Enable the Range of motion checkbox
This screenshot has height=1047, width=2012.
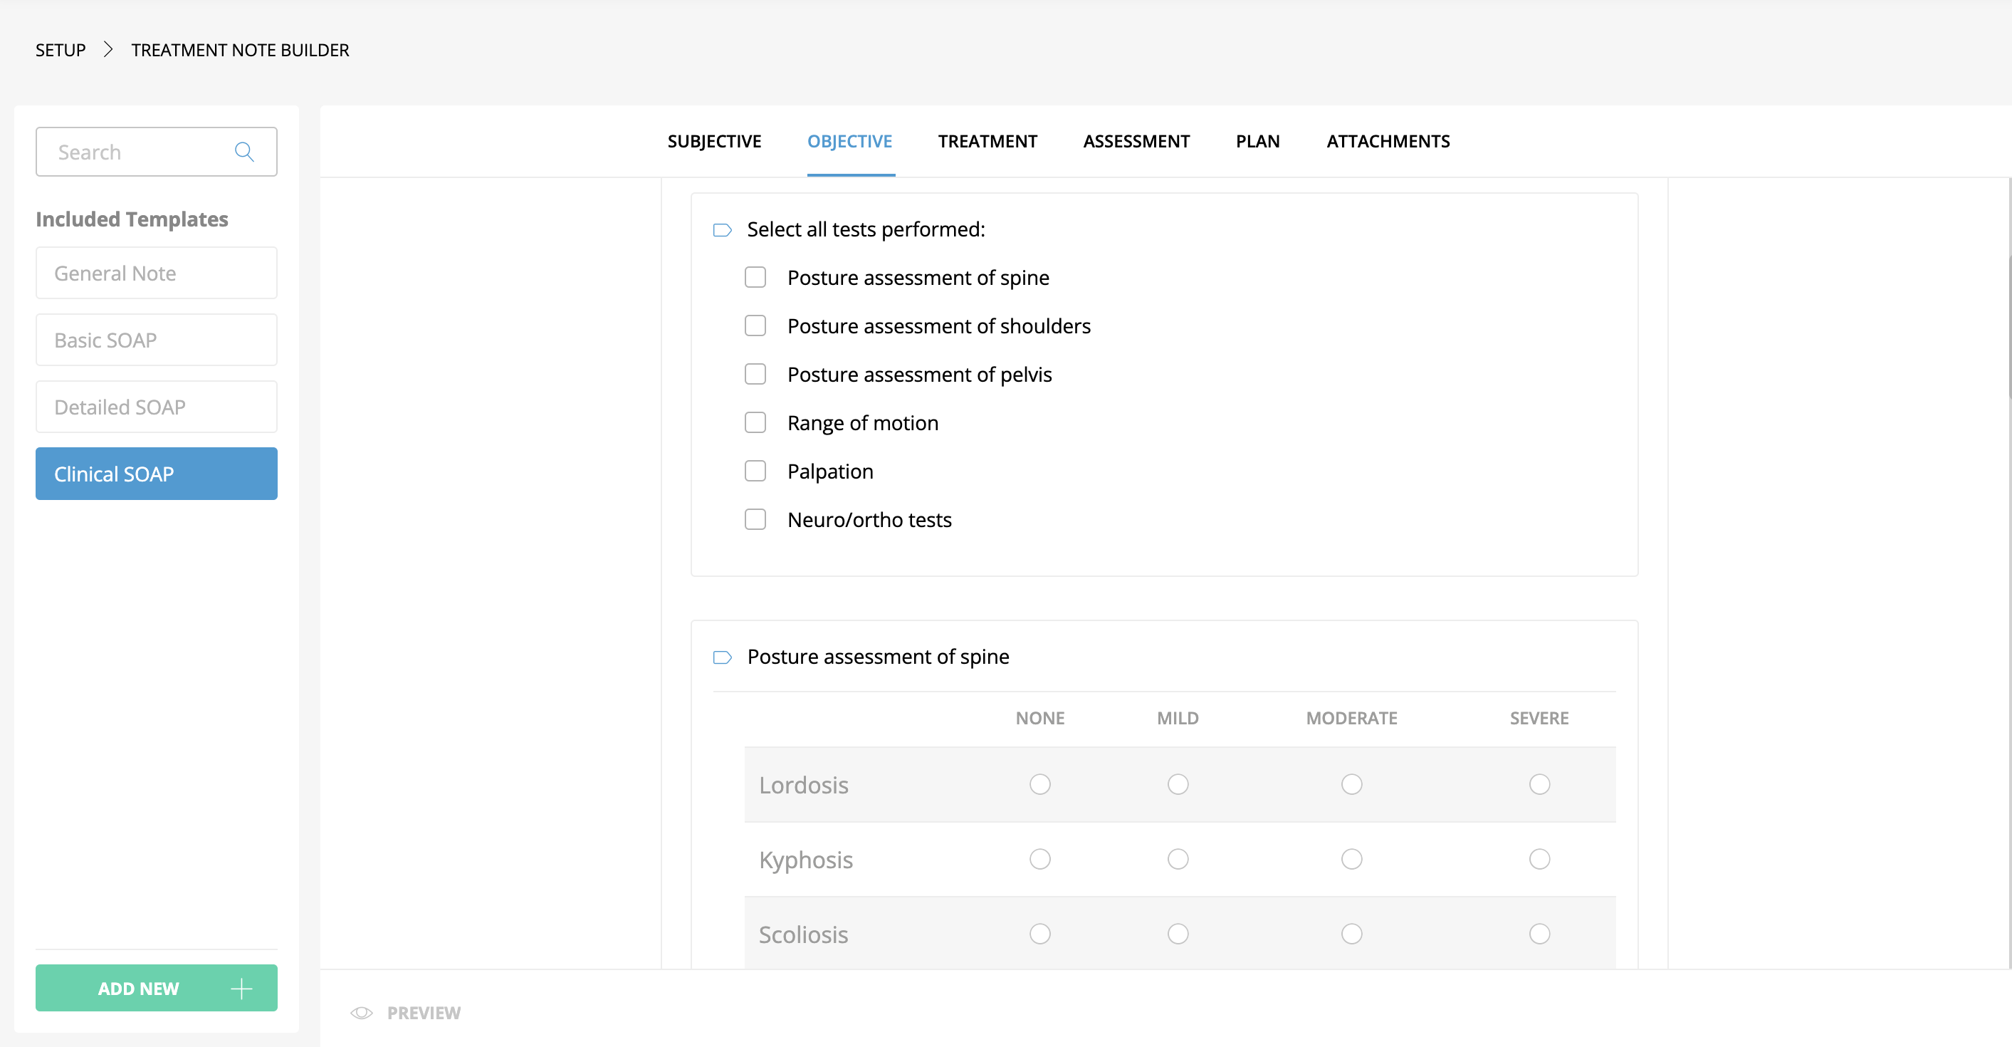[755, 422]
